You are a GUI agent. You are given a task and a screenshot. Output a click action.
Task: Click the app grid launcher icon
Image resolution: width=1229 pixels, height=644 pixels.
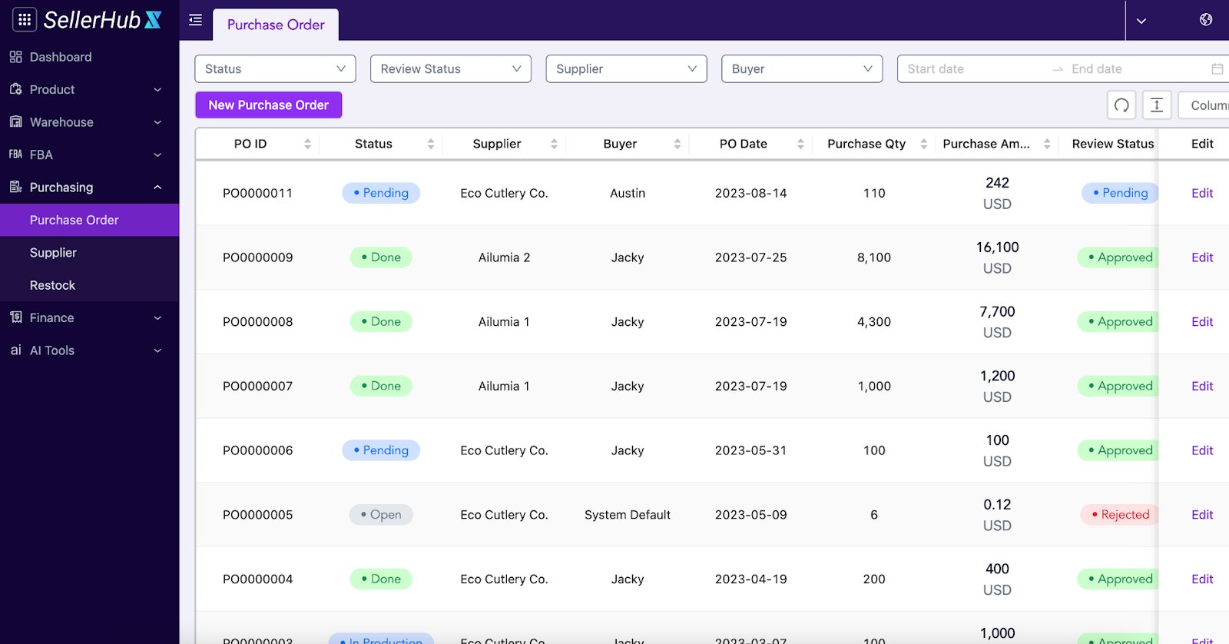[25, 20]
